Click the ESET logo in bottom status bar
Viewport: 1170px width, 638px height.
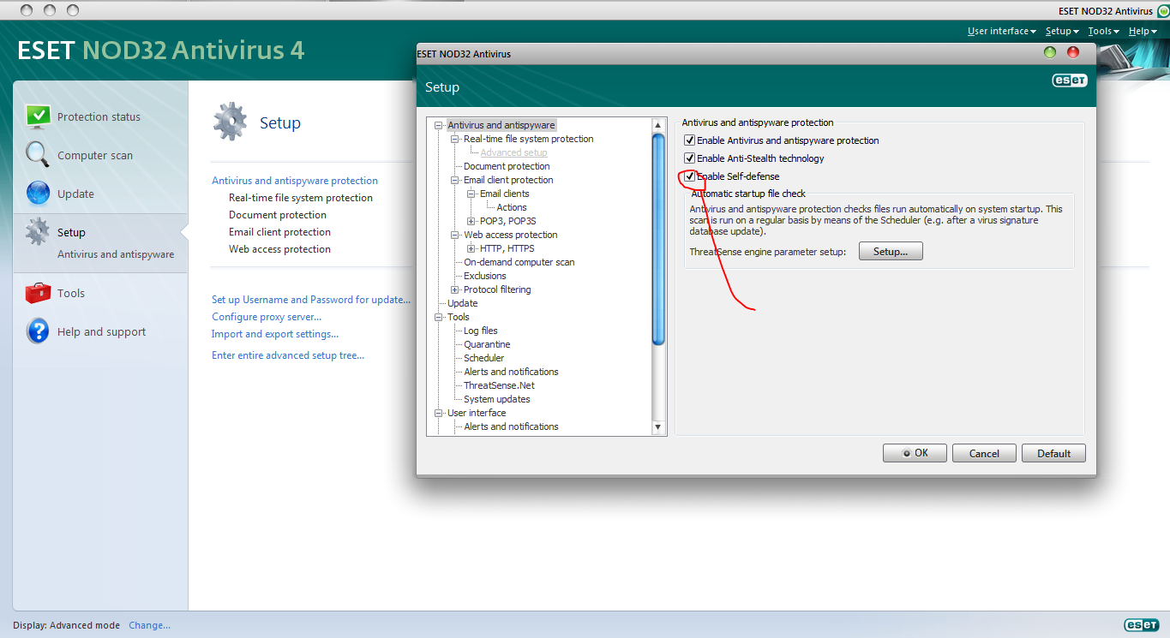pyautogui.click(x=1142, y=625)
